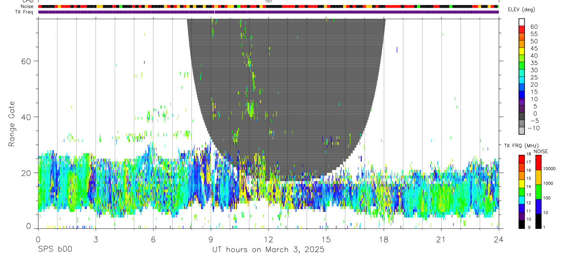Click the x-axis tick label '18'
Screen dimensions: 561x259
click(384, 239)
